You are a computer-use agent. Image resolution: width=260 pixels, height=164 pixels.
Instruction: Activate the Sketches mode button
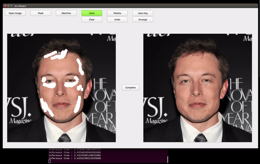pos(66,13)
